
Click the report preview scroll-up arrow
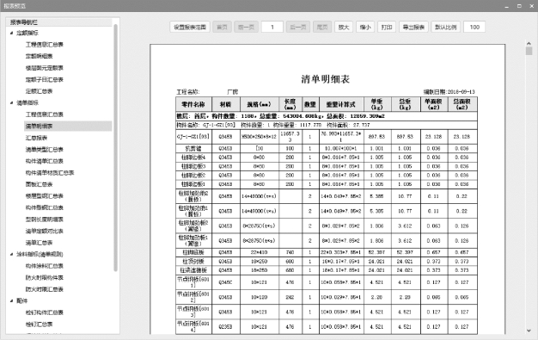point(529,43)
